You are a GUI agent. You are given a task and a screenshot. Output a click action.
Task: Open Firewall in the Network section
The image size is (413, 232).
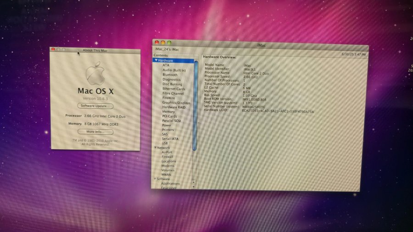[167, 157]
